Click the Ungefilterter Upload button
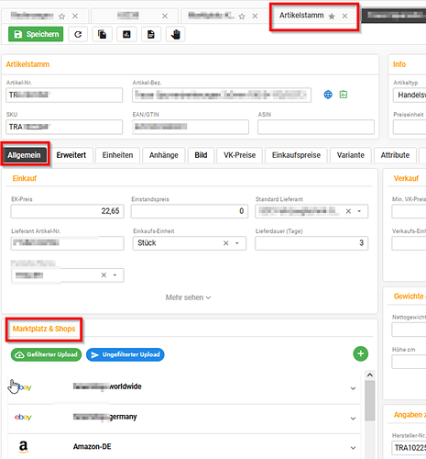This screenshot has width=426, height=459. click(x=126, y=354)
